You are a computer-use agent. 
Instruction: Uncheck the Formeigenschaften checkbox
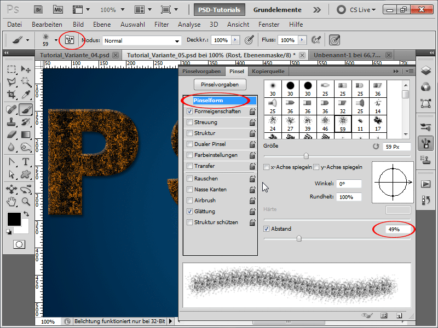189,112
